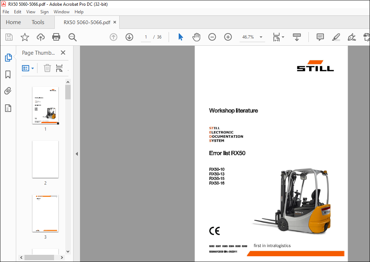370x262 pixels.
Task: Close the RX50 5060-5066.pdf tab
Action: (x=115, y=22)
